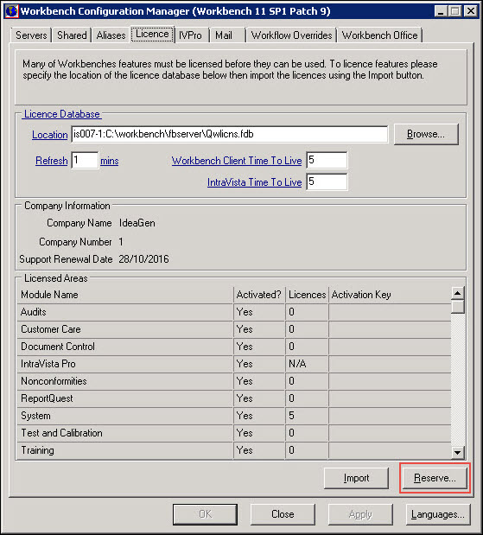
Task: Click the Location link label
Action: coord(50,135)
